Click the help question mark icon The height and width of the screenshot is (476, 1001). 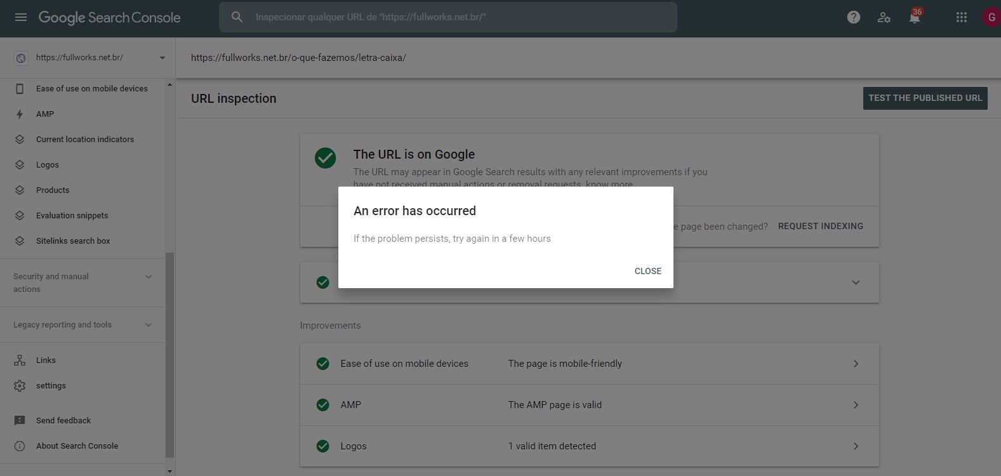click(x=854, y=17)
